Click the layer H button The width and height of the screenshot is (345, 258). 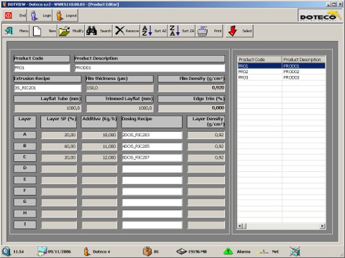(x=25, y=214)
